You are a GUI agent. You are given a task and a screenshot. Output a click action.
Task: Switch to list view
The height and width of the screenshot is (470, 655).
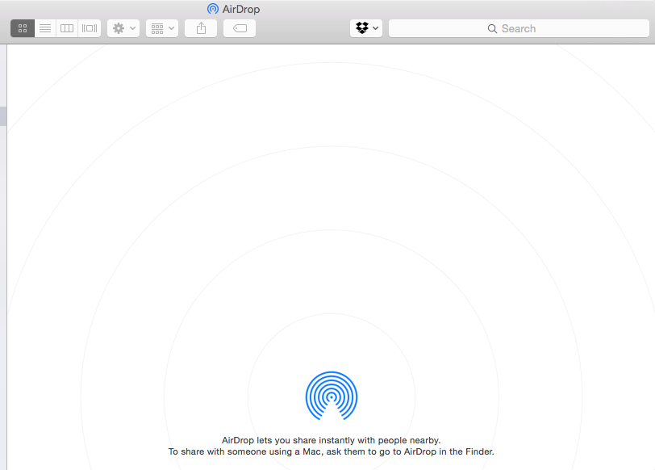45,28
